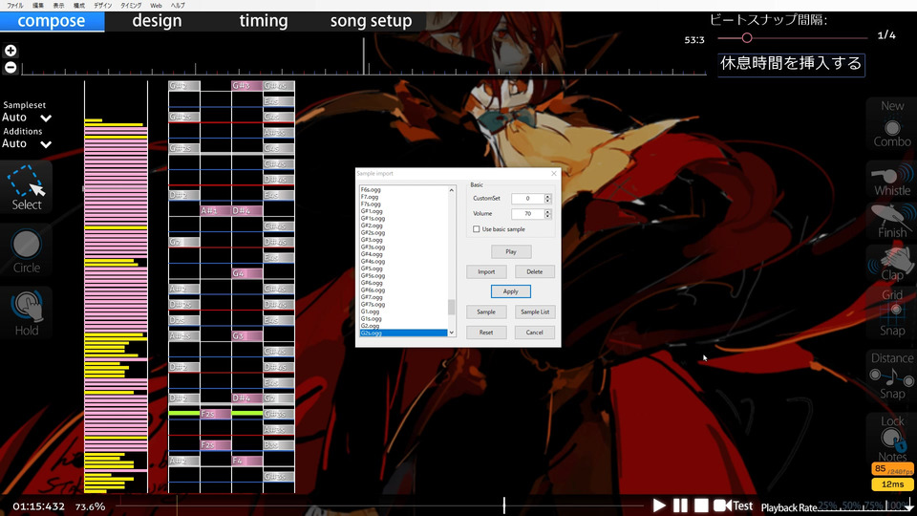Click Apply in Sample import dialog
This screenshot has height=516, width=917.
coord(510,291)
